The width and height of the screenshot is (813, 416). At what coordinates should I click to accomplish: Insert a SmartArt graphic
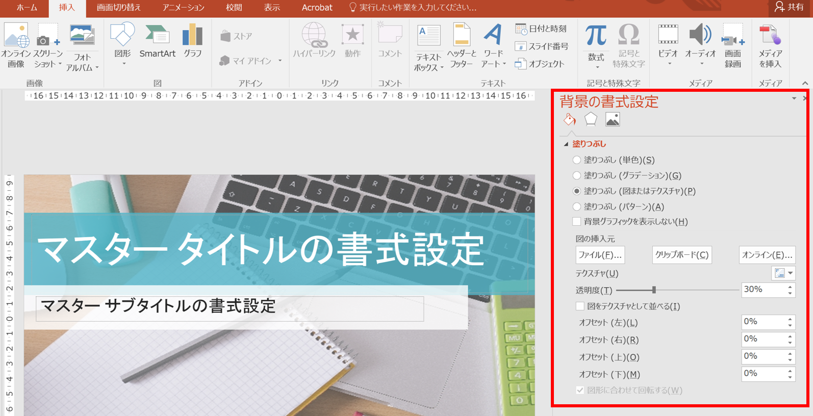click(157, 41)
